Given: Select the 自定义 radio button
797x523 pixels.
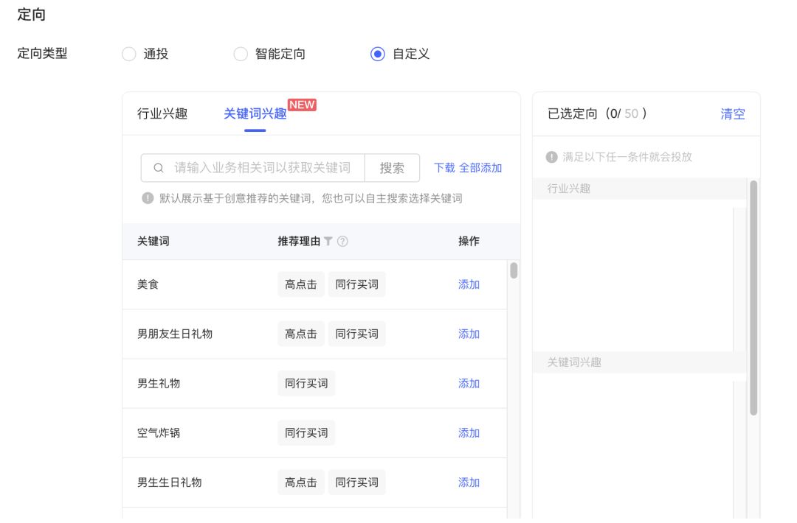Looking at the screenshot, I should coord(378,54).
